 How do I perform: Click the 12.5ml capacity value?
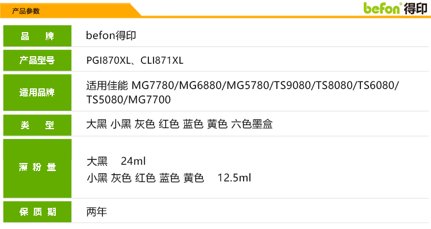click(x=234, y=178)
